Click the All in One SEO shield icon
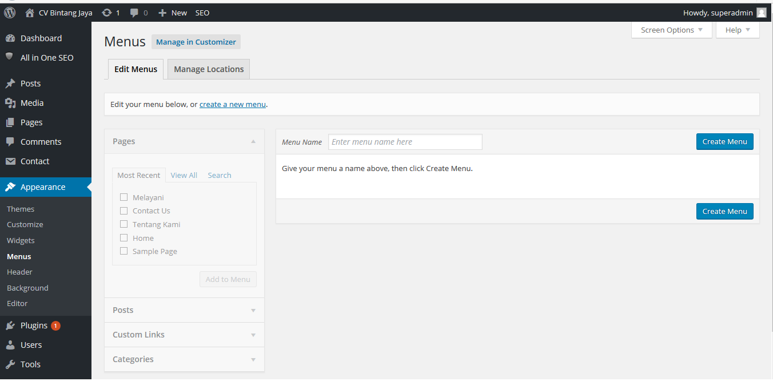The image size is (773, 381). tap(9, 57)
